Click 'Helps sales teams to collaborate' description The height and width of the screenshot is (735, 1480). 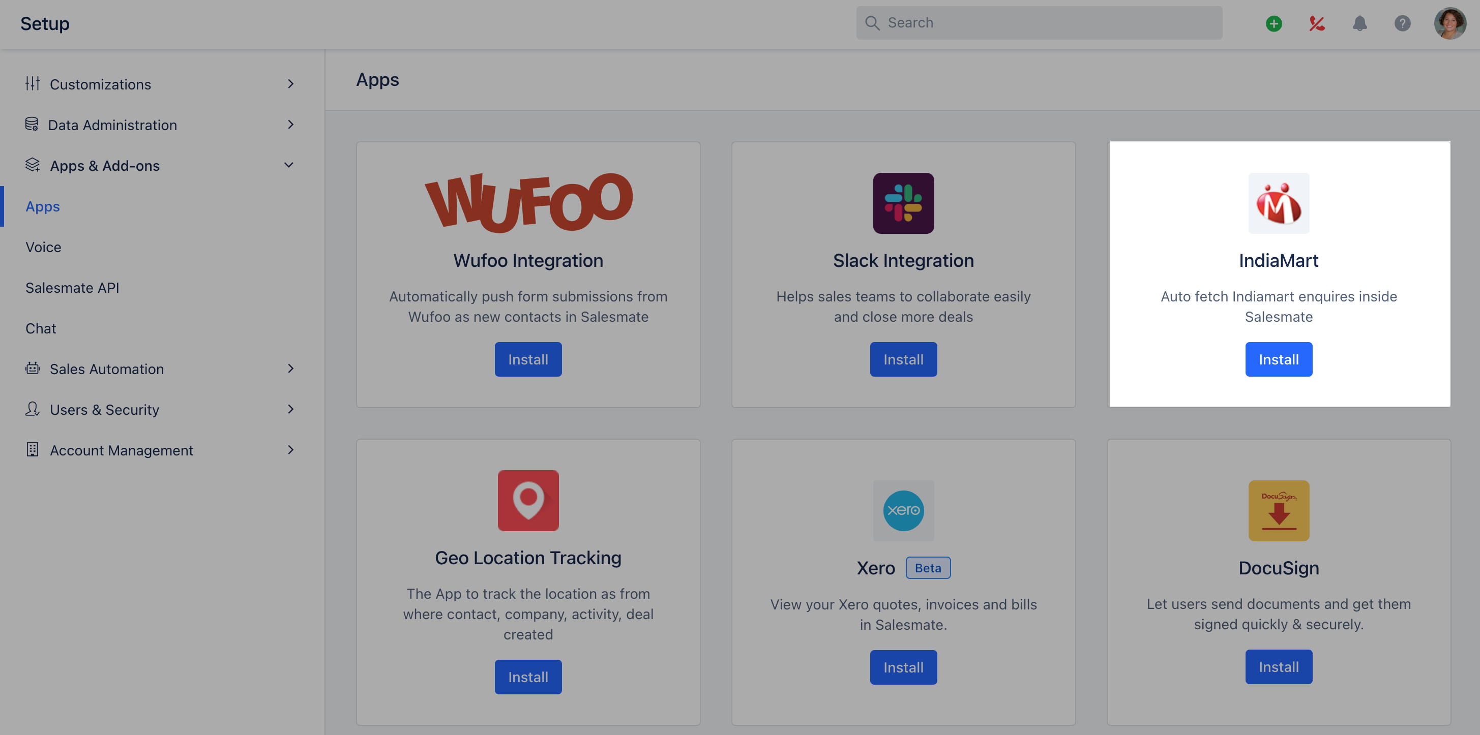click(904, 307)
